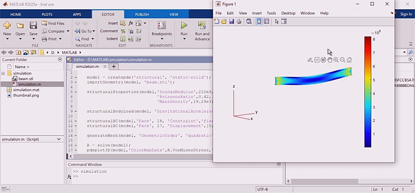The image size is (415, 193).
Task: Click the Pan hand tool above the plot
Action: [x=329, y=60]
